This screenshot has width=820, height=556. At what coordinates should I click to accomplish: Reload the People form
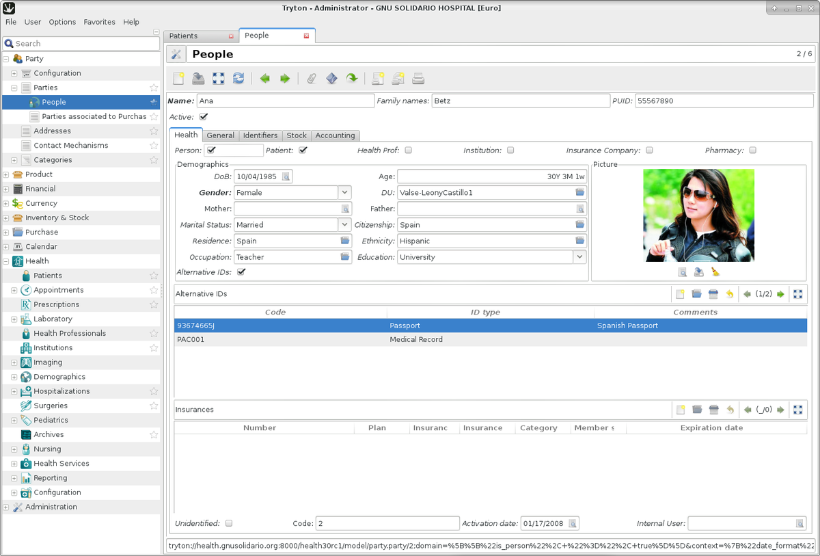pyautogui.click(x=238, y=78)
